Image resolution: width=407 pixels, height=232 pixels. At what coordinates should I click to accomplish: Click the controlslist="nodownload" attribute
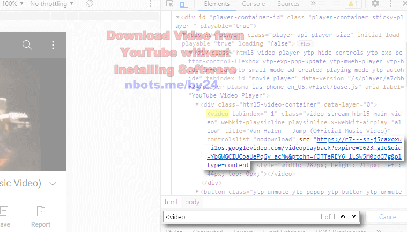[x=251, y=139]
